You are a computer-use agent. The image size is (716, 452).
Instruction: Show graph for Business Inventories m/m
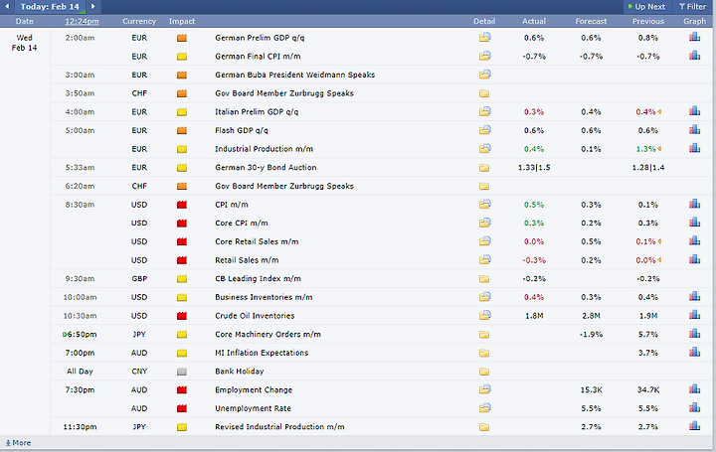click(694, 296)
